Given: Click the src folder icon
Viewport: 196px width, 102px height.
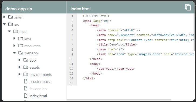Looking at the screenshot, I should click(x=11, y=24).
